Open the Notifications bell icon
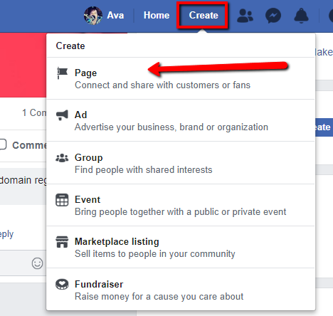Screen dimensions: 333x316 coord(301,16)
